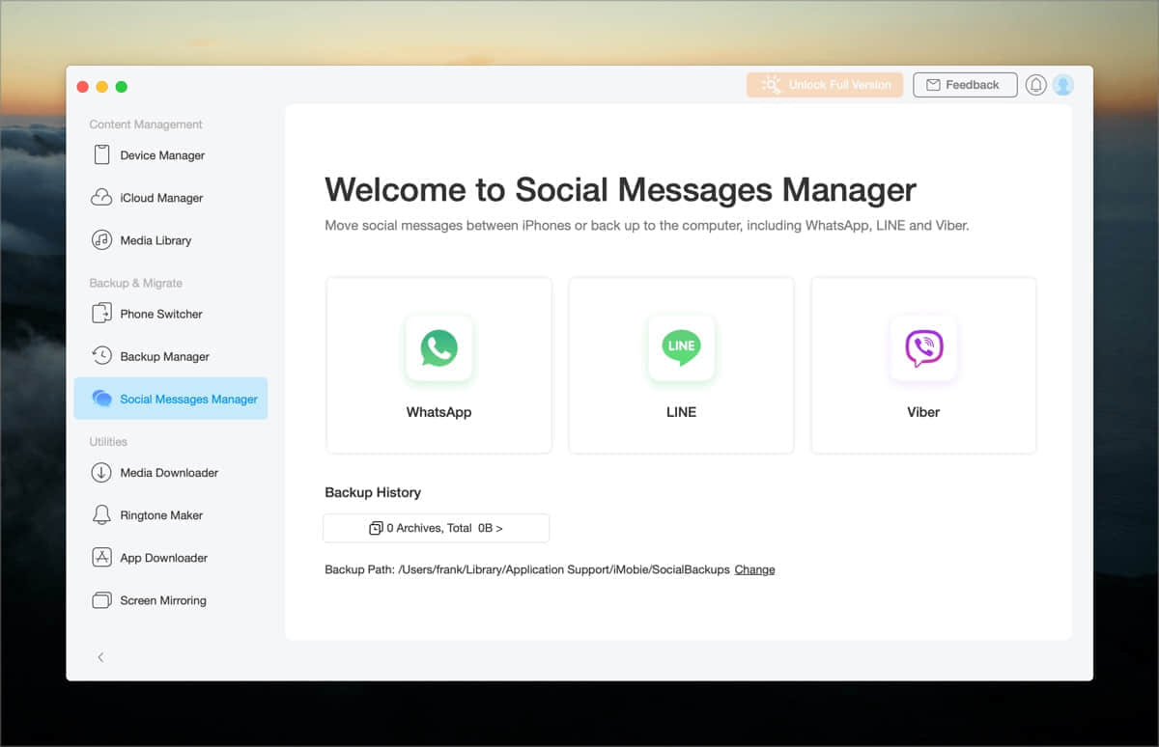The image size is (1159, 747).
Task: Open the Device Manager phone icon
Action: pyautogui.click(x=101, y=154)
